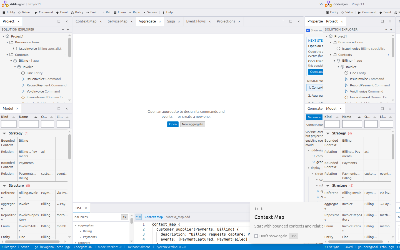Toggle the Show more checkbox in Properties
Screen dimensions: 400x250
(308, 30)
